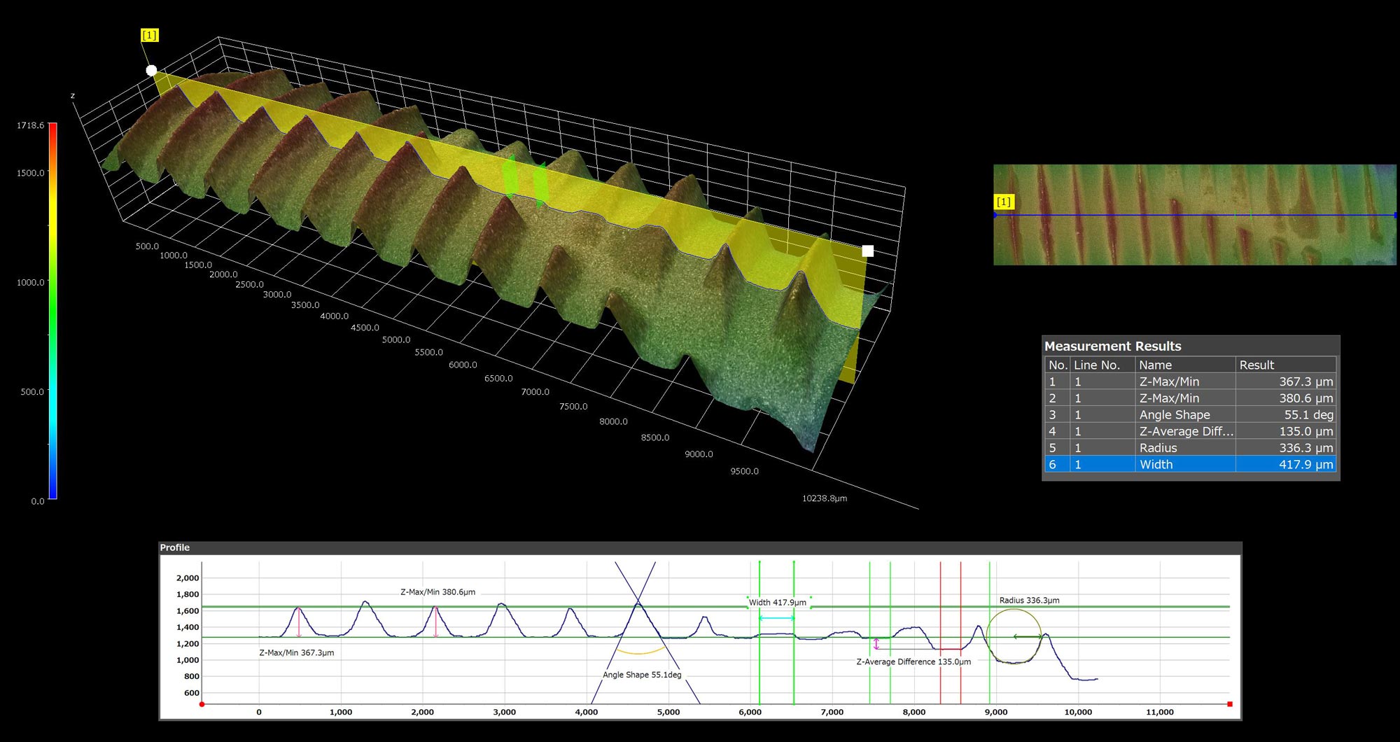Click the white circle handle of the section line
The height and width of the screenshot is (742, 1400).
(x=151, y=70)
